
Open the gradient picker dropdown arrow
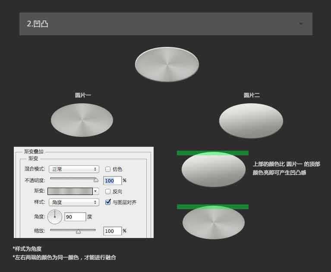[96, 191]
